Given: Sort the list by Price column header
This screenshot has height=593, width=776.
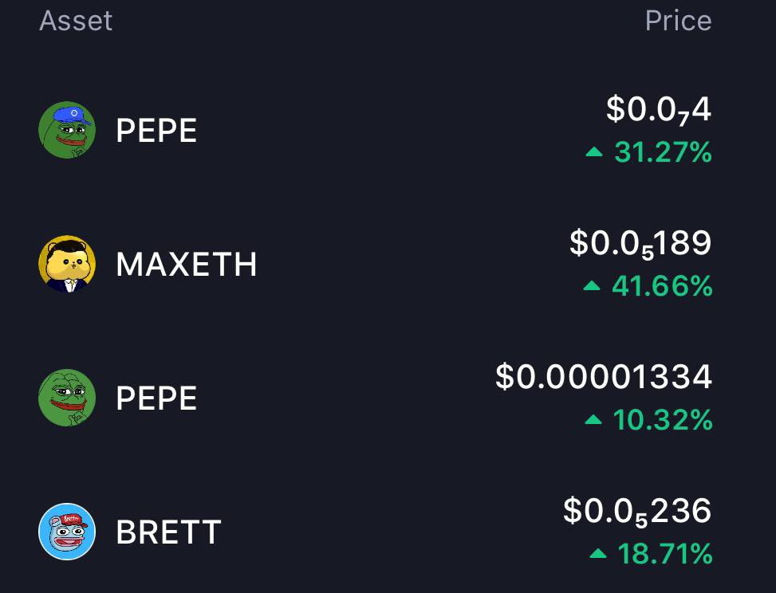Looking at the screenshot, I should [678, 21].
